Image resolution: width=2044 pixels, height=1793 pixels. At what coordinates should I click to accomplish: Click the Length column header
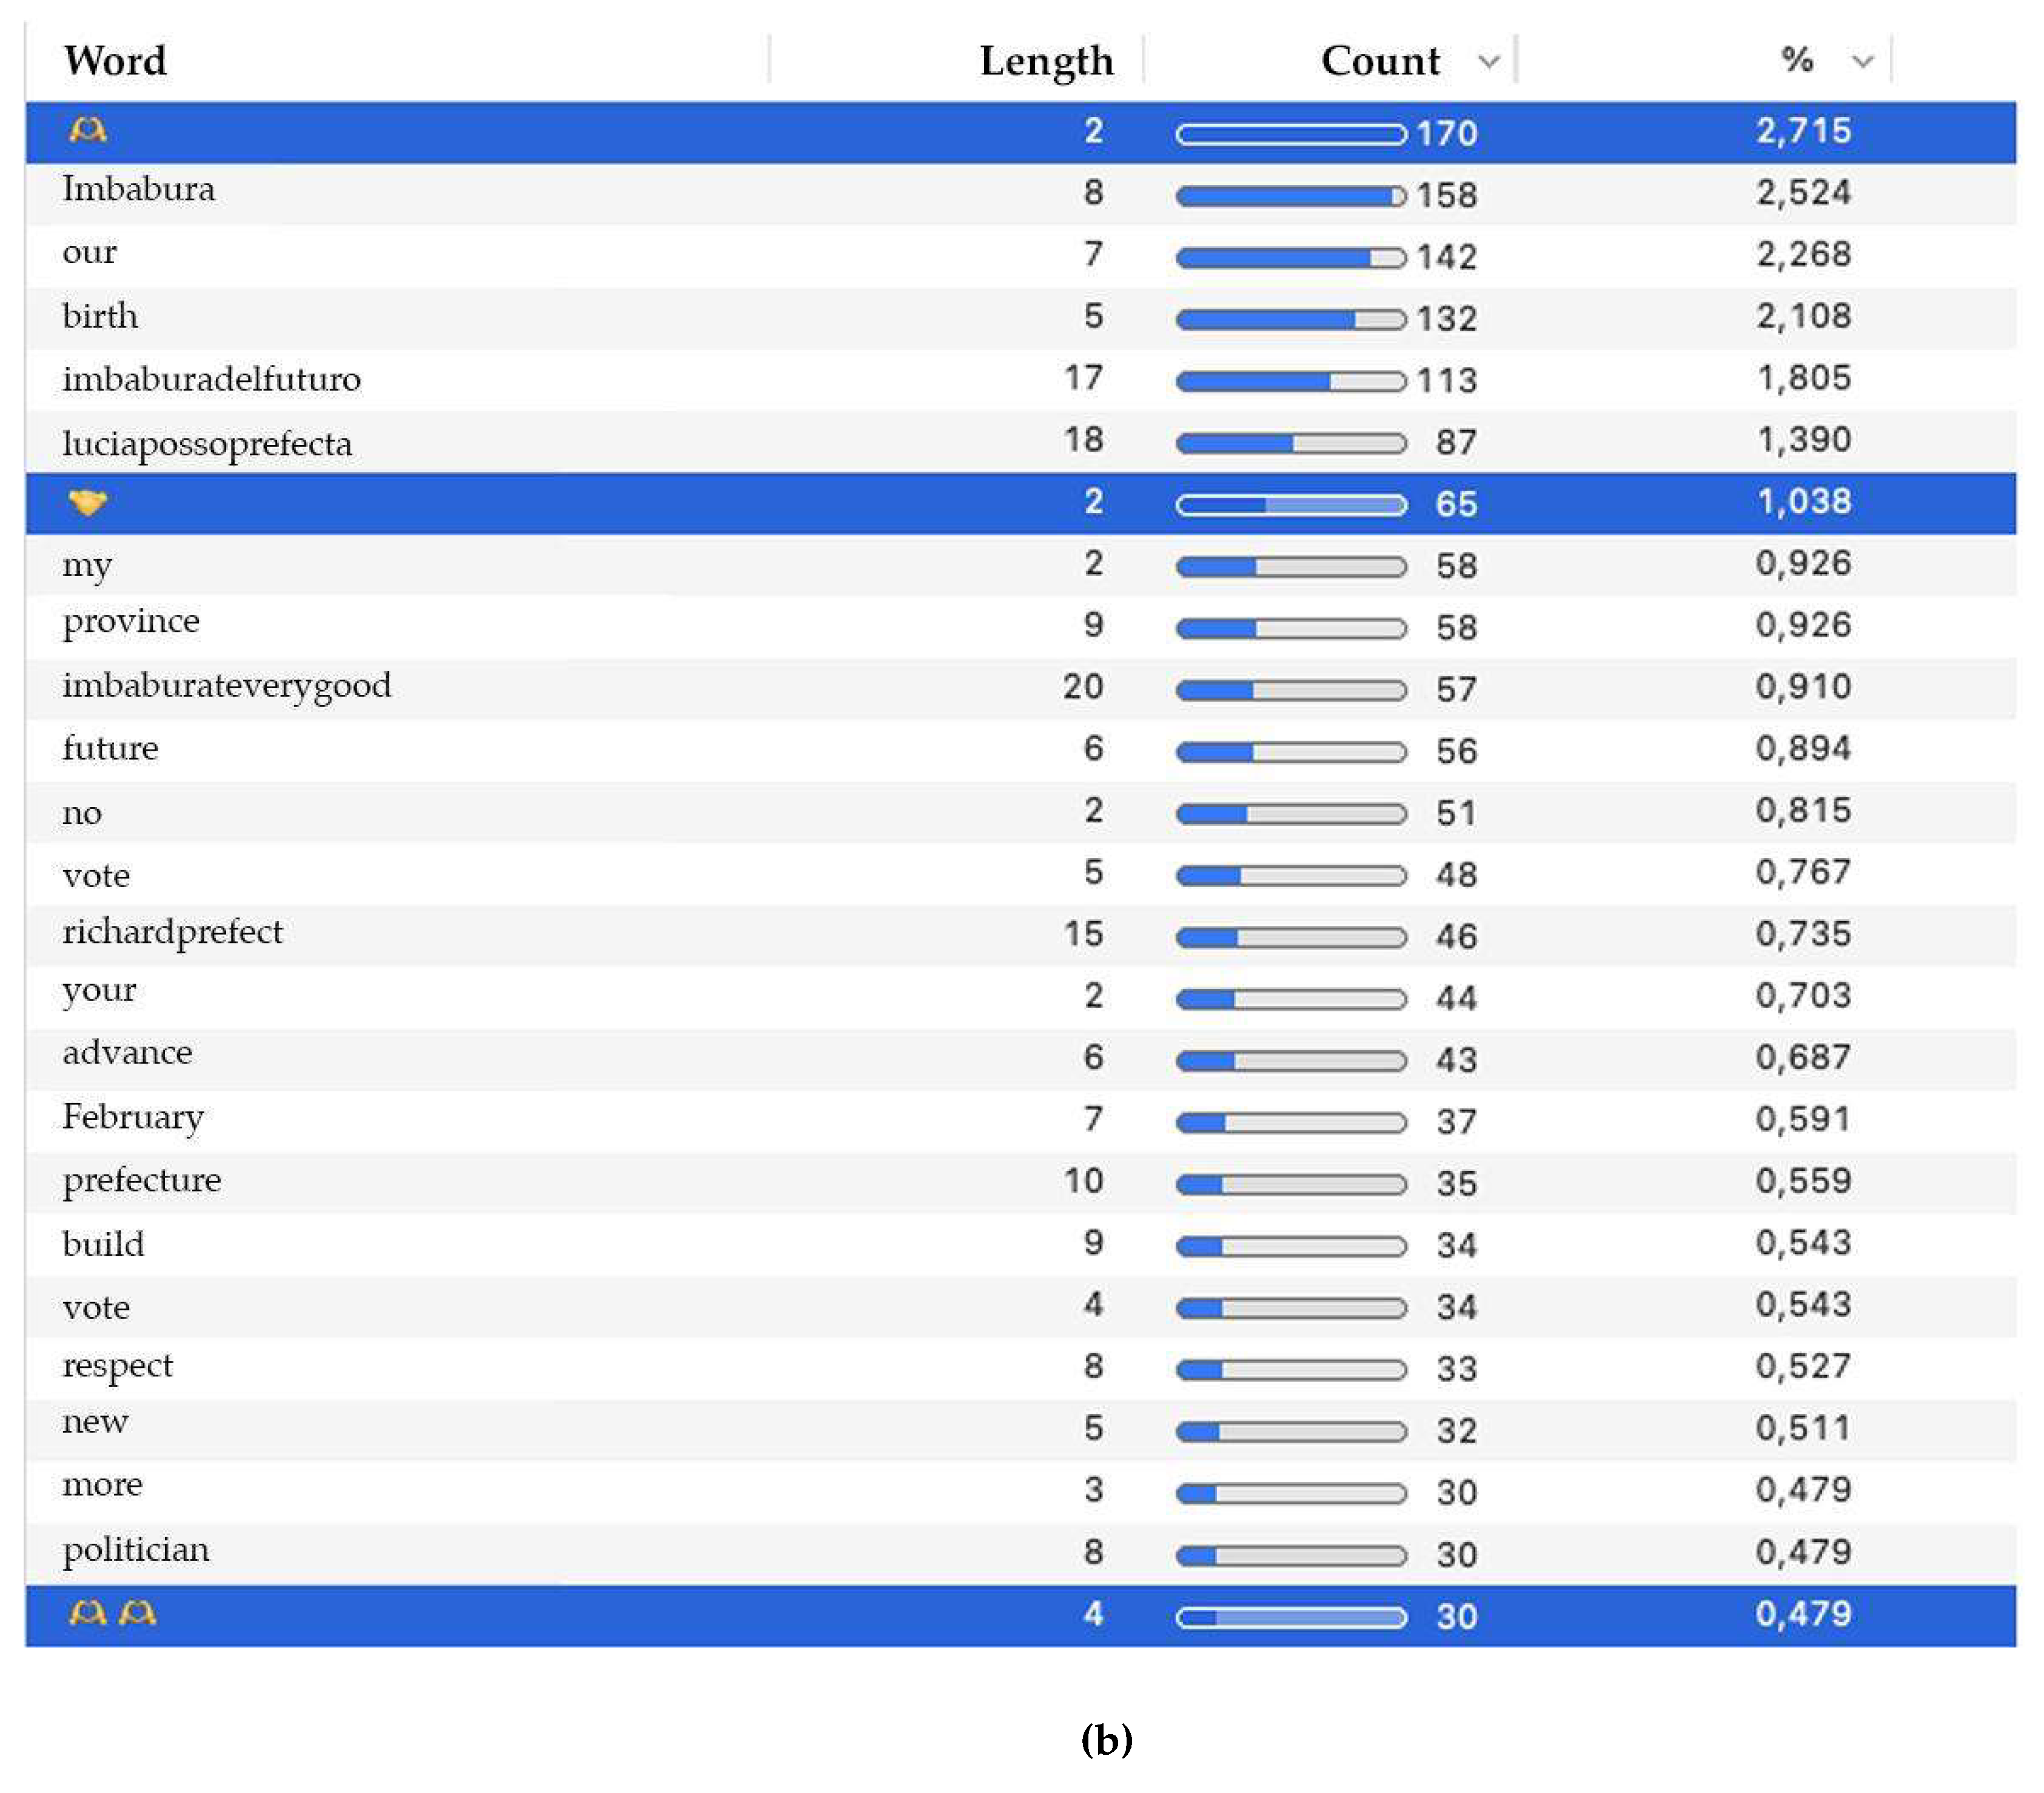(x=1046, y=60)
